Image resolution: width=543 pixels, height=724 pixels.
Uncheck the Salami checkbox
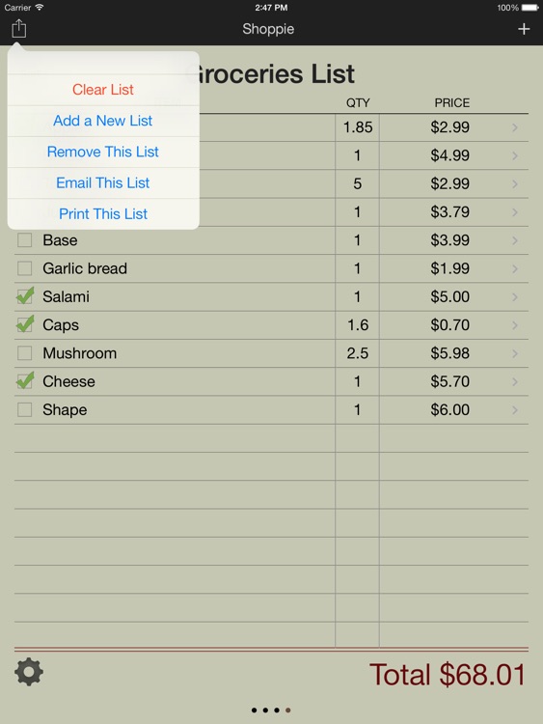point(25,296)
